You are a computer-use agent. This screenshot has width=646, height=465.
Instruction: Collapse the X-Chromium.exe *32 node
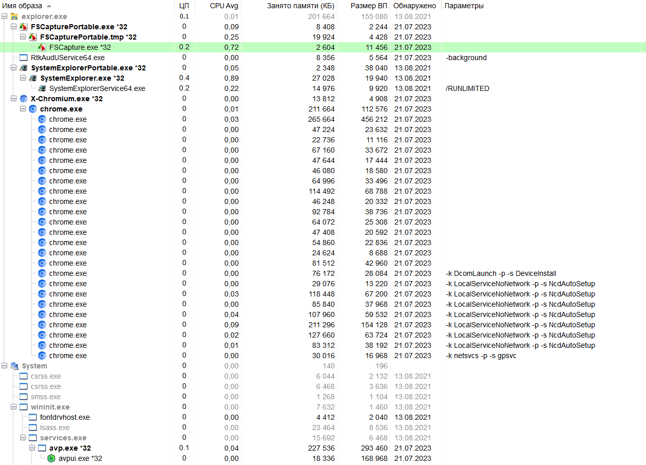(x=14, y=99)
